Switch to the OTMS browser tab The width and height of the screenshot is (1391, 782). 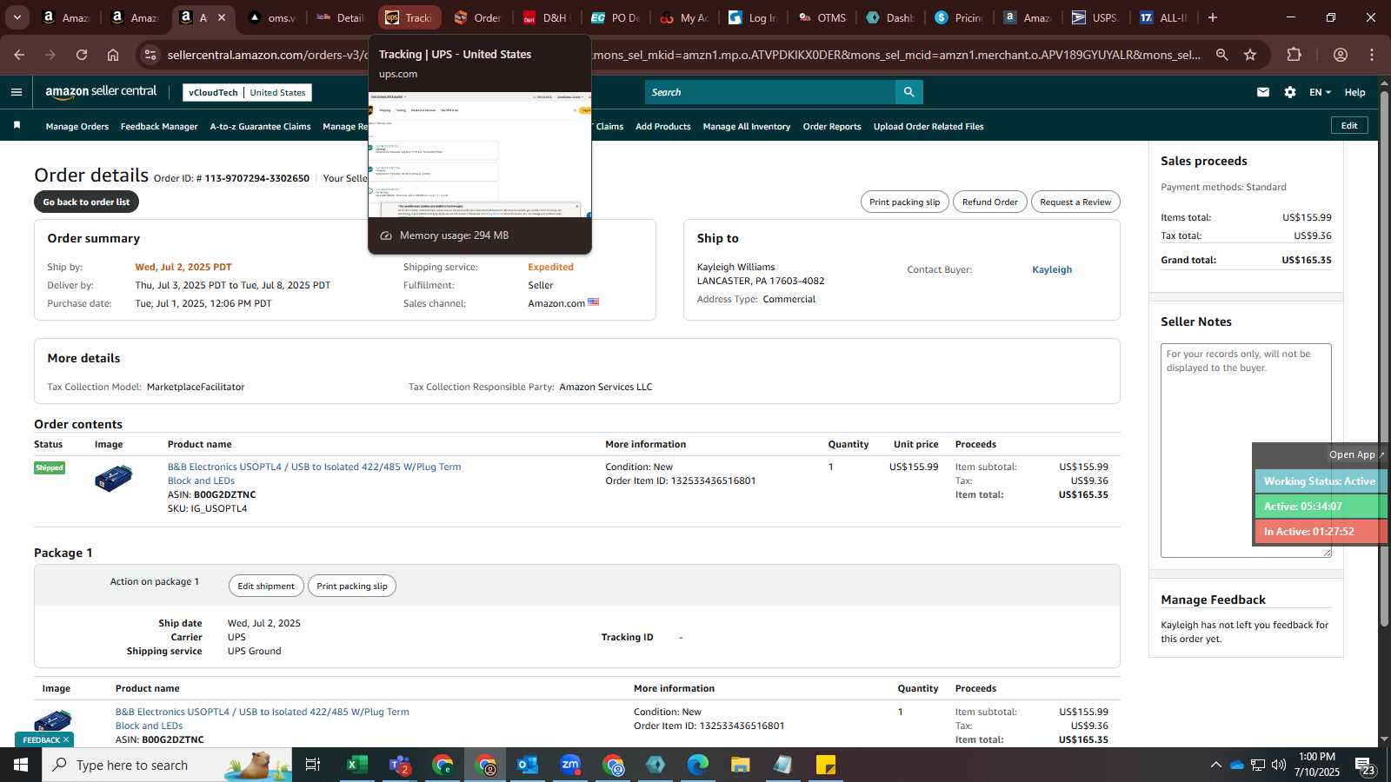point(822,17)
